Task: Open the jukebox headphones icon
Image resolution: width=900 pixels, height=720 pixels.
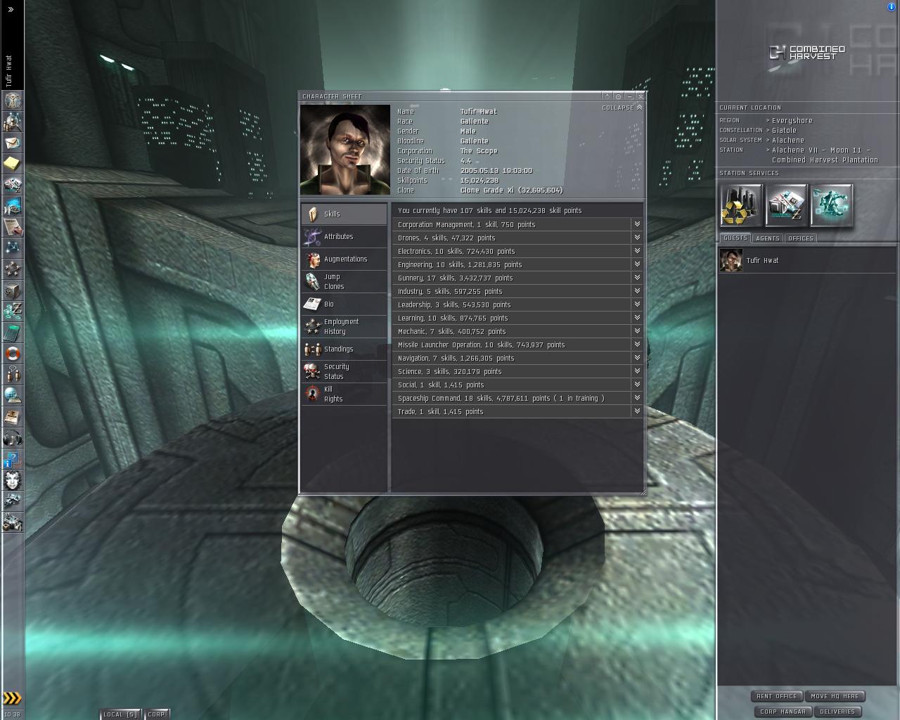Action: 13,438
